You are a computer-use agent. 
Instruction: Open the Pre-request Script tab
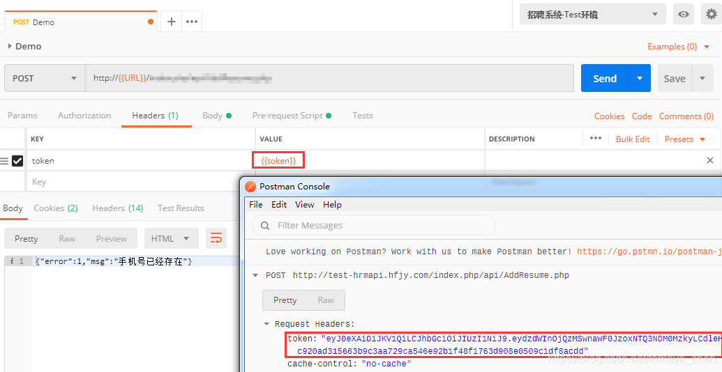292,116
